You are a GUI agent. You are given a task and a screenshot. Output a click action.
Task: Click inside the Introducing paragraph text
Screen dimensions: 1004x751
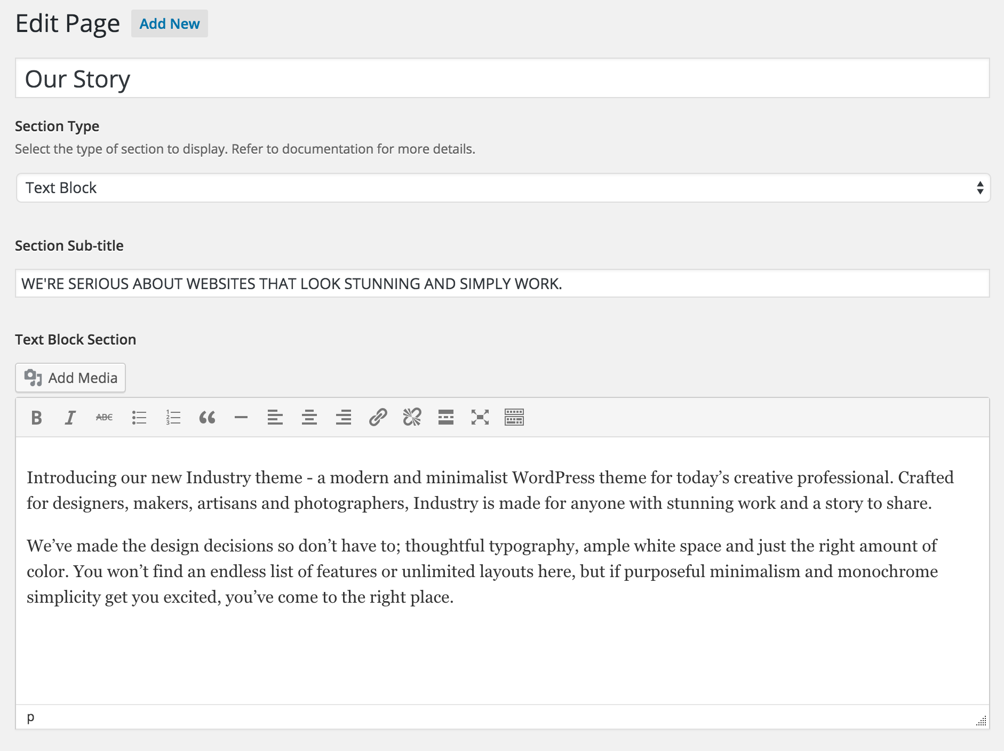tap(490, 490)
